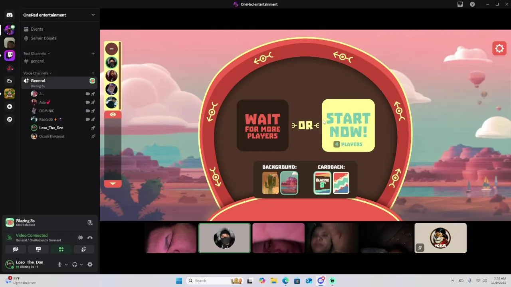Click first player avatar in game list
Screen dimensions: 511x287
pyautogui.click(x=111, y=63)
